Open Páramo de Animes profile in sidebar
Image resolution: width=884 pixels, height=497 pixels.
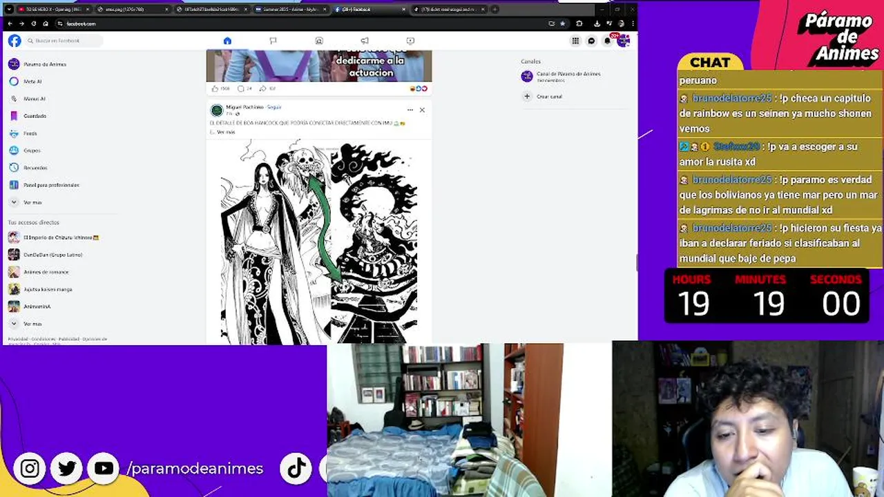[38, 64]
